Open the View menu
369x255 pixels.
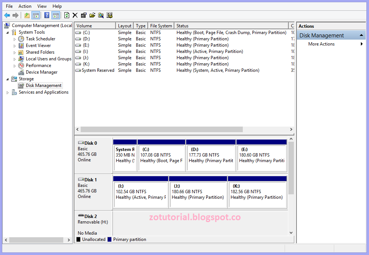pos(42,6)
